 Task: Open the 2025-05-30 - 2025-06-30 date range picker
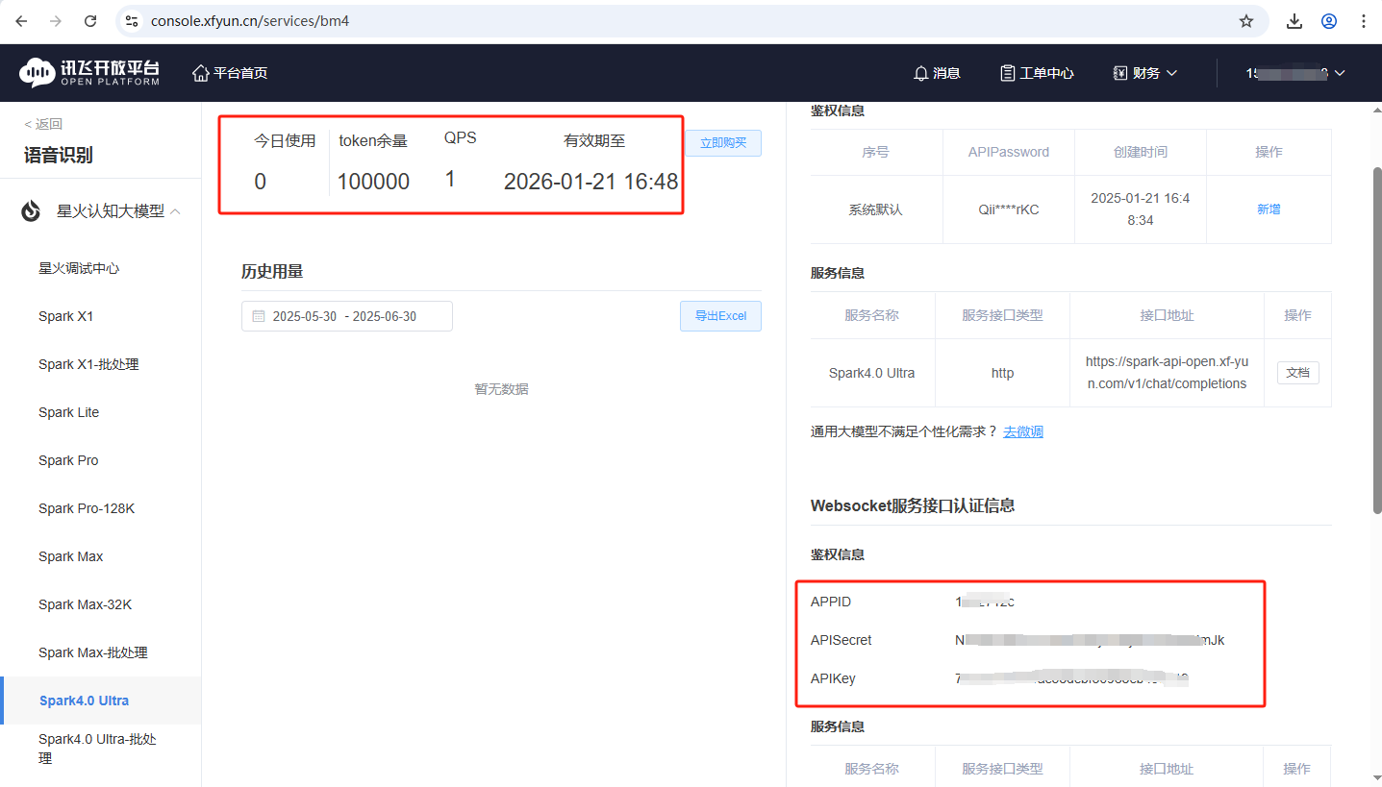(347, 316)
